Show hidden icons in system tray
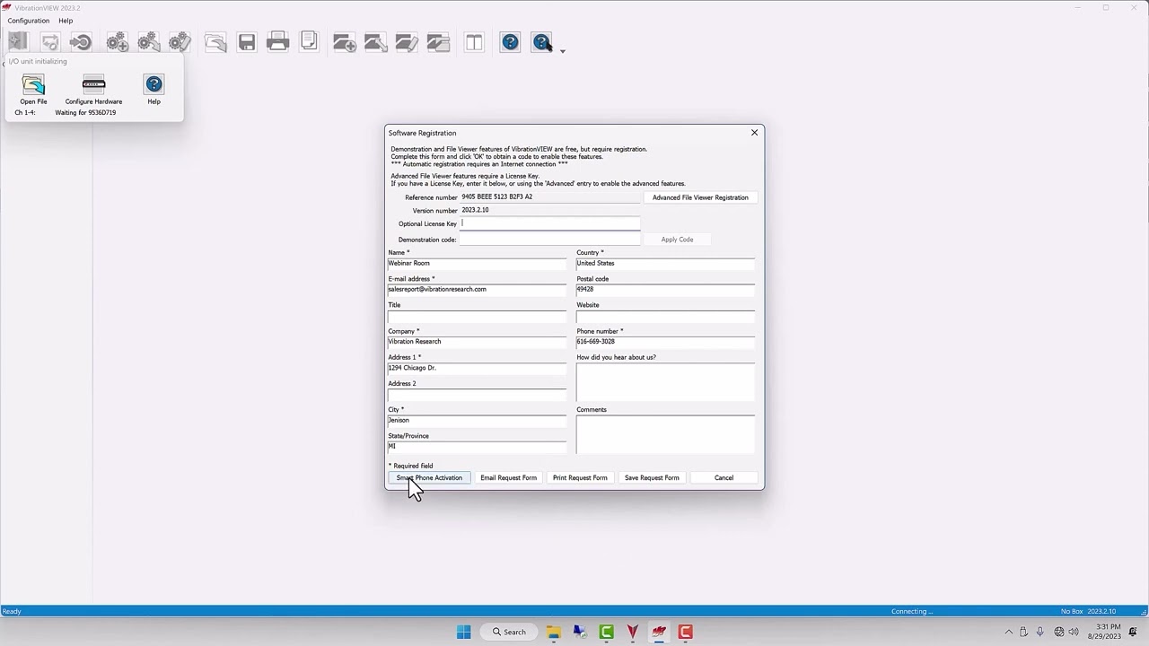 coord(1008,632)
